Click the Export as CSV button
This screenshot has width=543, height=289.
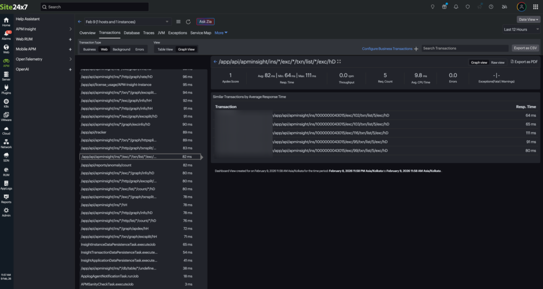point(525,48)
